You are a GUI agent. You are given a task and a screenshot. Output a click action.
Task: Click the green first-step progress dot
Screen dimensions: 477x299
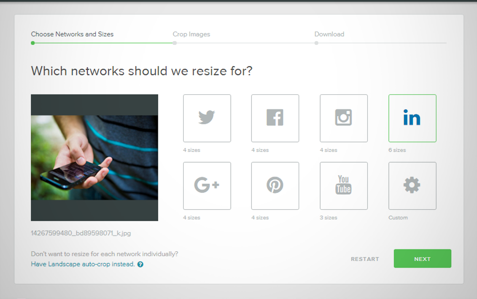tap(33, 43)
